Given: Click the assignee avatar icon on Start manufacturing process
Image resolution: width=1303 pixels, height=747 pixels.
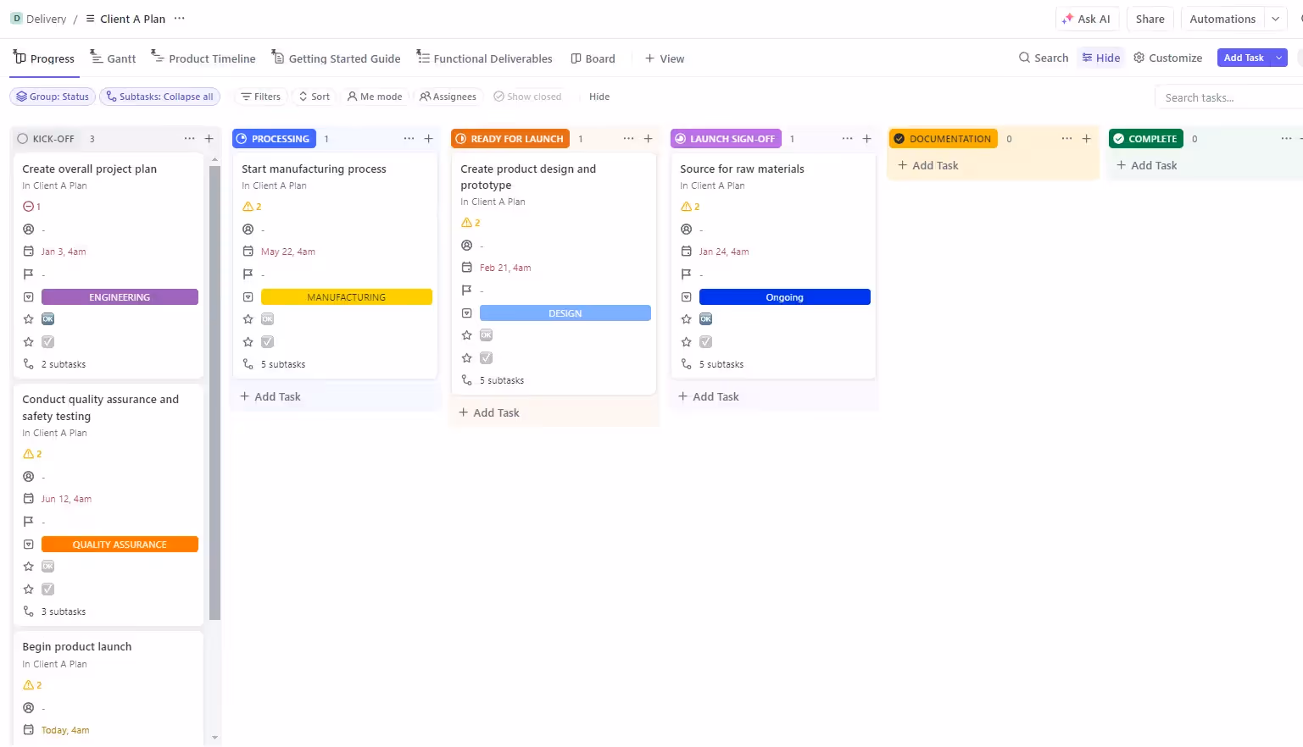Looking at the screenshot, I should 248,229.
